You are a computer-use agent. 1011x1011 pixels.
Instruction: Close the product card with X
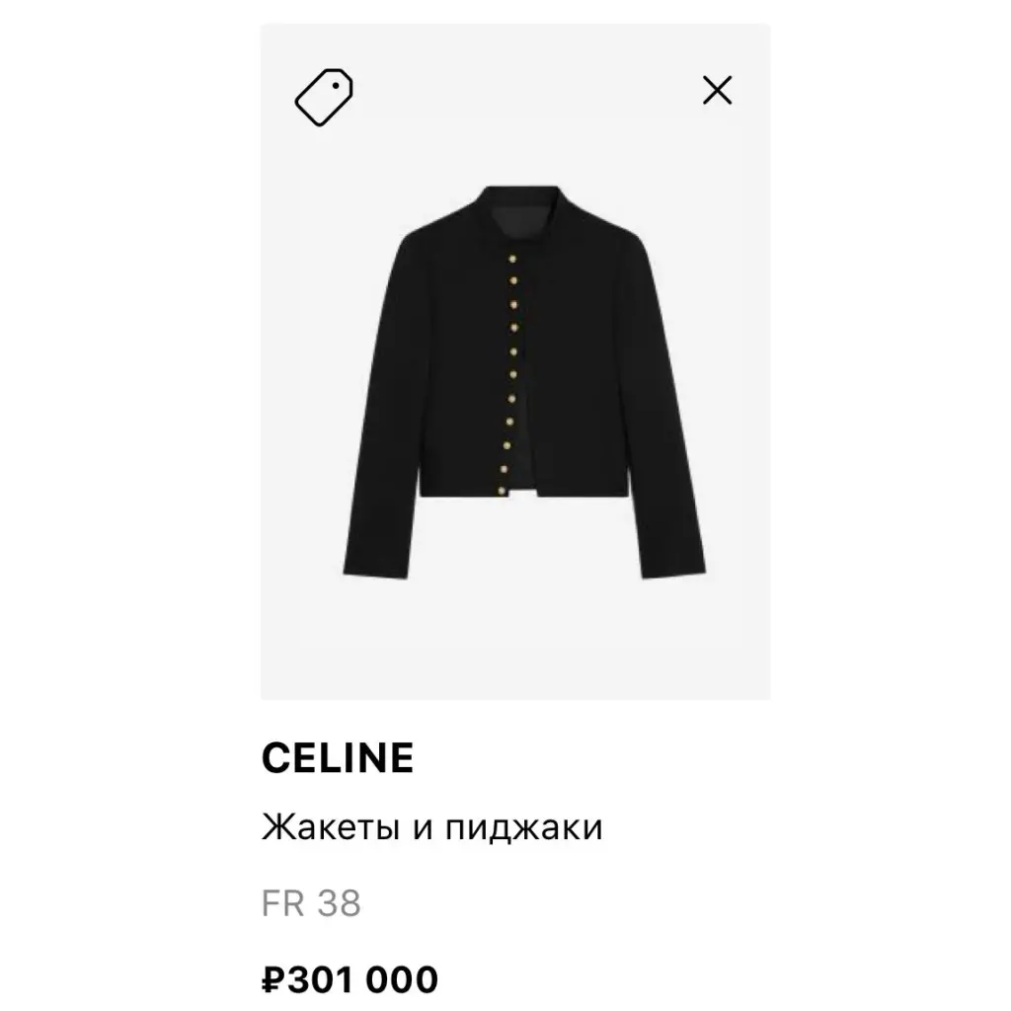click(717, 91)
